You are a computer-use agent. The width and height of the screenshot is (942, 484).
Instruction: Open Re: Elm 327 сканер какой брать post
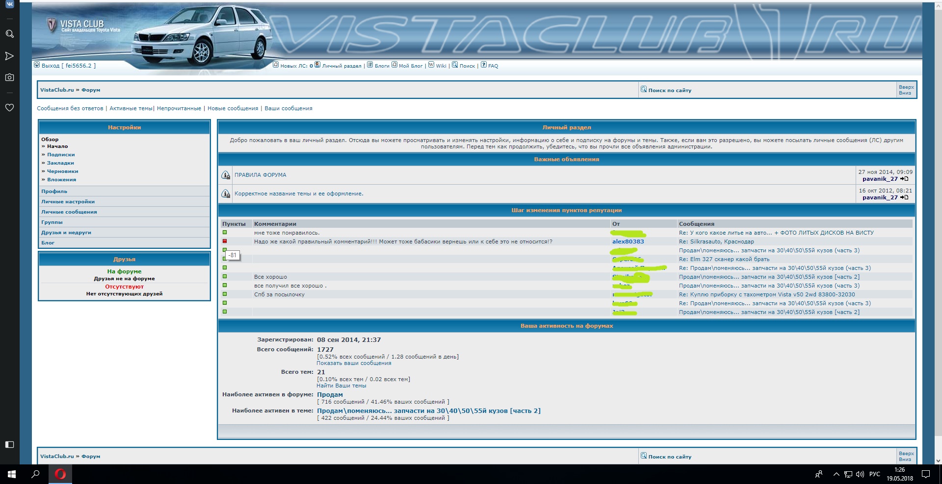coord(724,259)
